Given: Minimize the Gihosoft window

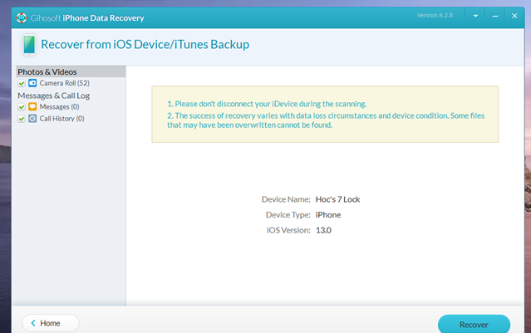Looking at the screenshot, I should point(495,16).
